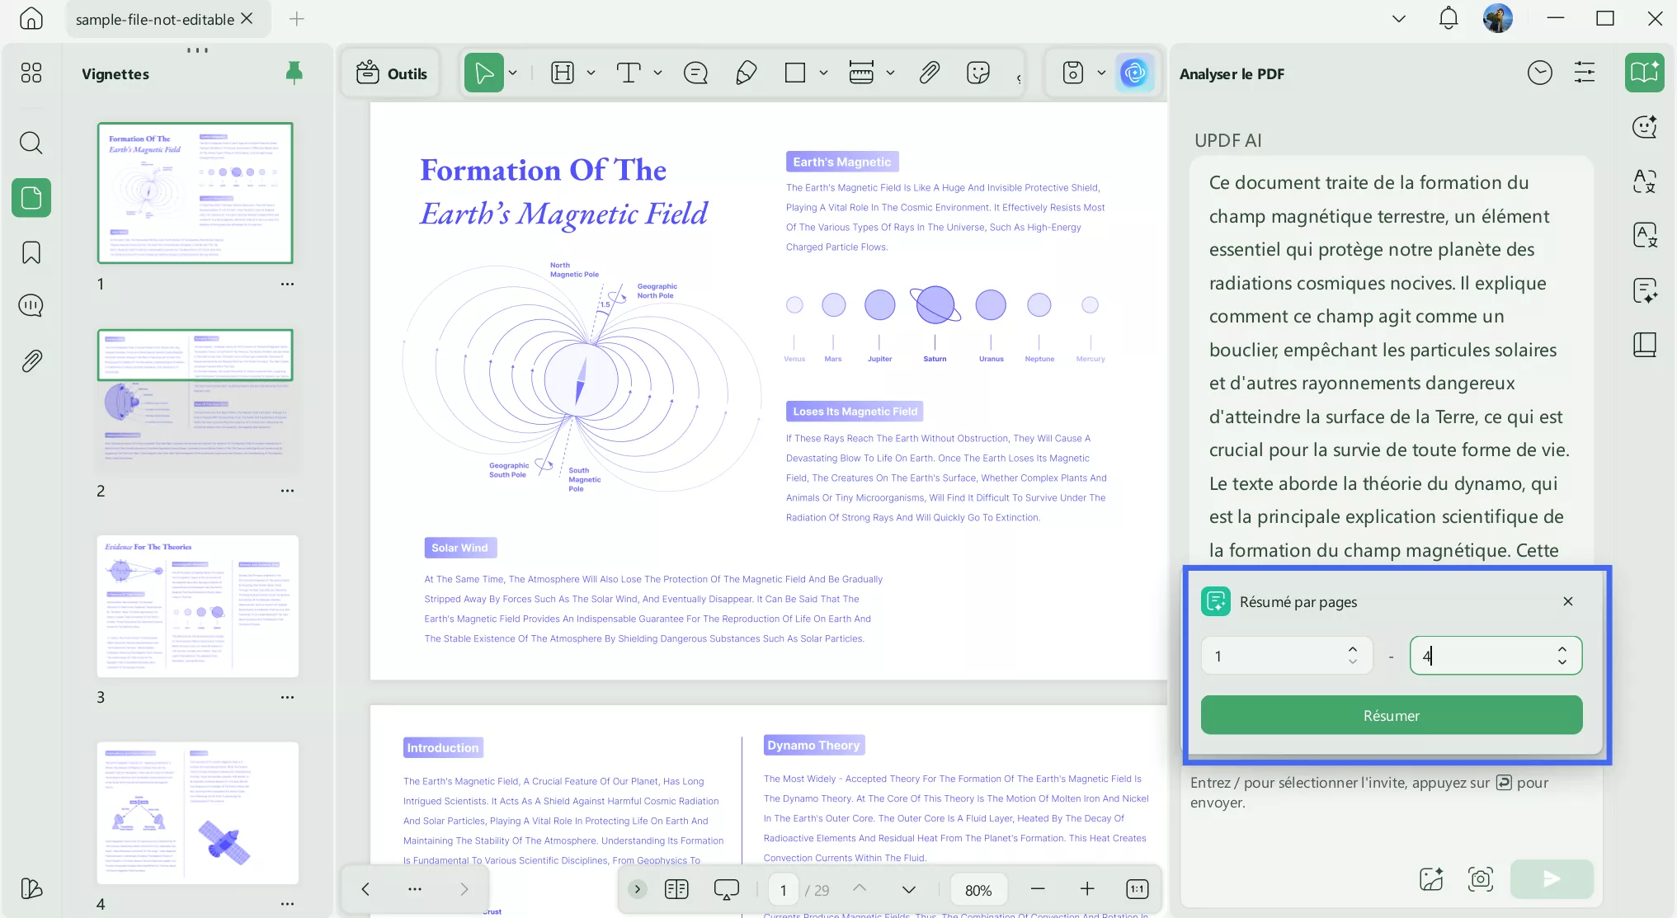Expand the shape tool dropdown
The width and height of the screenshot is (1677, 918).
tap(822, 73)
